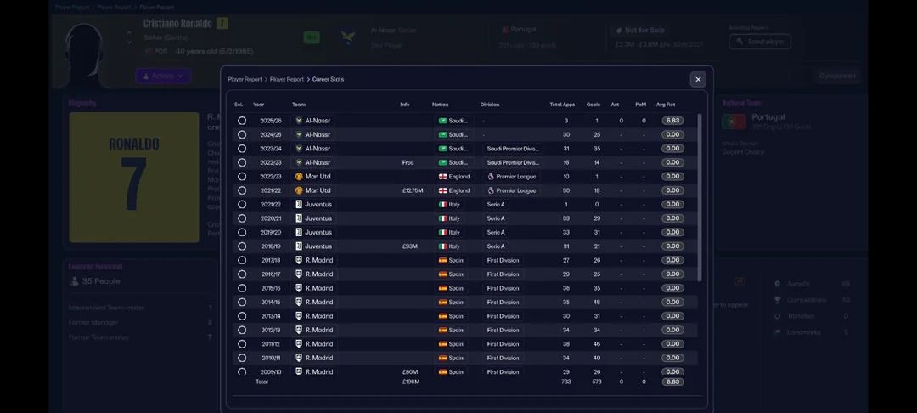
Task: Click total appearances value 733
Action: pos(565,382)
